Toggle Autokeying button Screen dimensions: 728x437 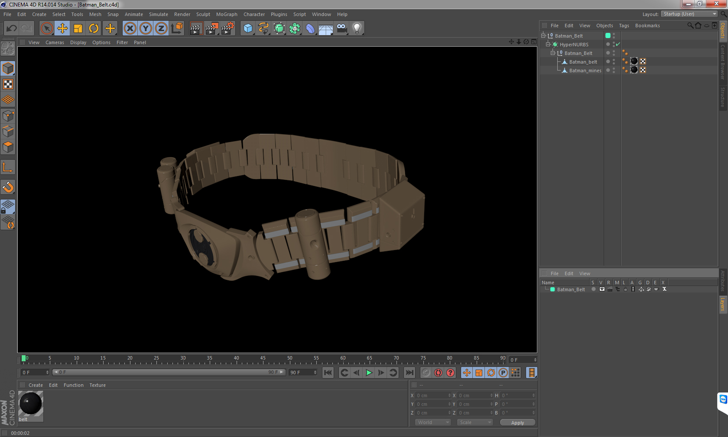438,373
